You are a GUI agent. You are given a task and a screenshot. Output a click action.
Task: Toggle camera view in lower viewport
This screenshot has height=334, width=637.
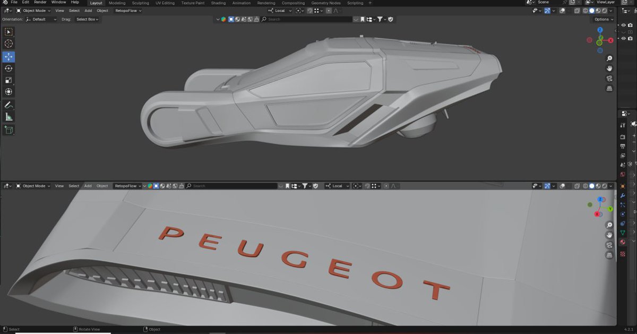pos(609,245)
